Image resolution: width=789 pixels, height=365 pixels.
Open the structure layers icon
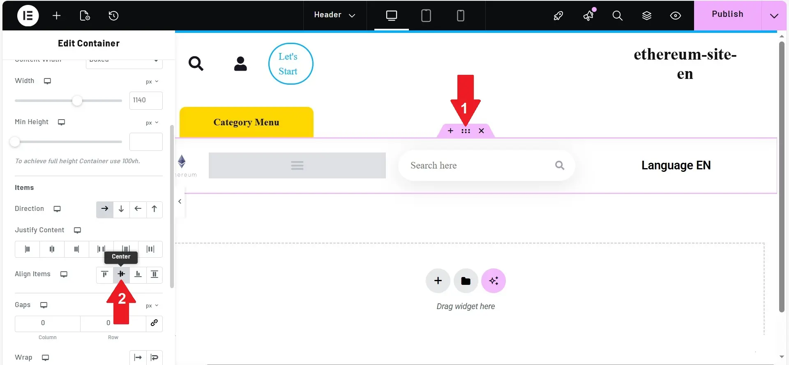point(647,16)
